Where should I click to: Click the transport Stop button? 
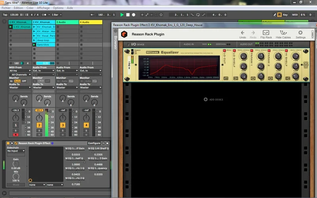pyautogui.click(x=128, y=15)
